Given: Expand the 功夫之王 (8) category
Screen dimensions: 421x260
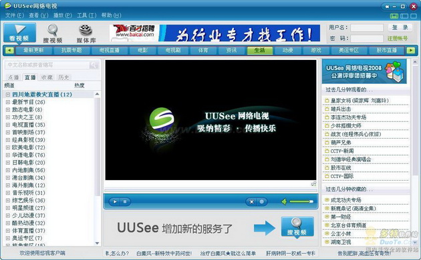Looking at the screenshot, I should (8, 117).
